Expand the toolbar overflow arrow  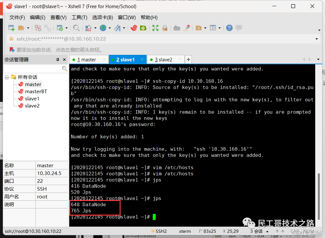coord(319,30)
